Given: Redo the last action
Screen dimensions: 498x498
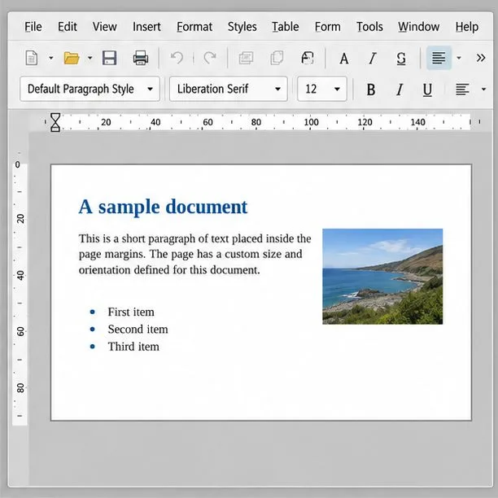Looking at the screenshot, I should (x=210, y=58).
